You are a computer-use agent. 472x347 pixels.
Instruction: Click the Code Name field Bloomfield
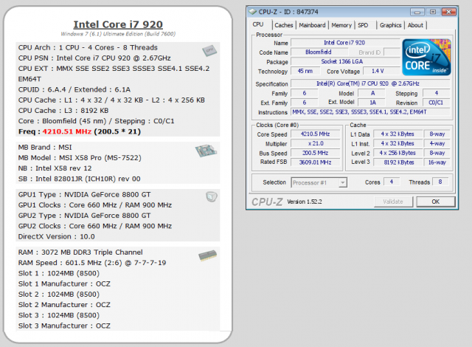[x=319, y=52]
